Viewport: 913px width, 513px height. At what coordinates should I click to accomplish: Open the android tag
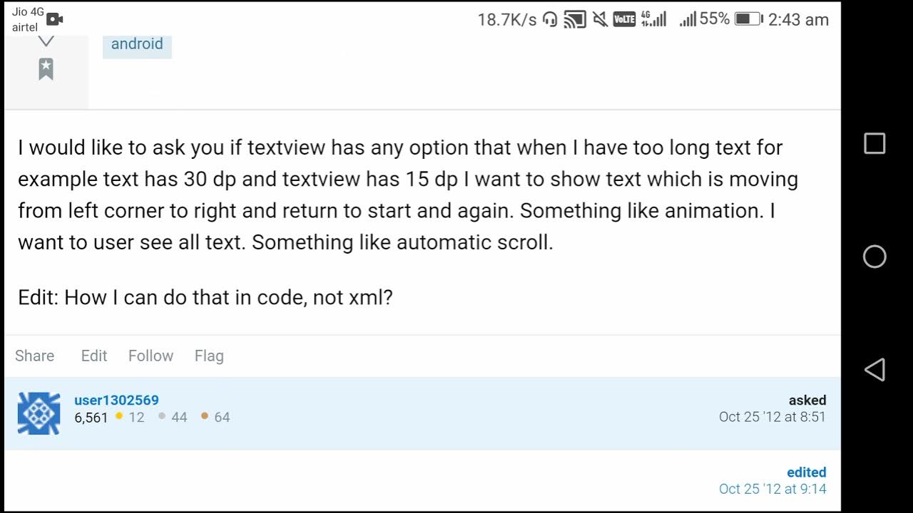pyautogui.click(x=137, y=44)
